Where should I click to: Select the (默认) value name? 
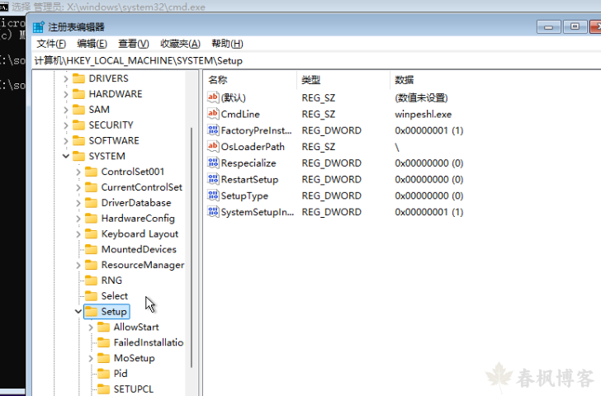(234, 97)
